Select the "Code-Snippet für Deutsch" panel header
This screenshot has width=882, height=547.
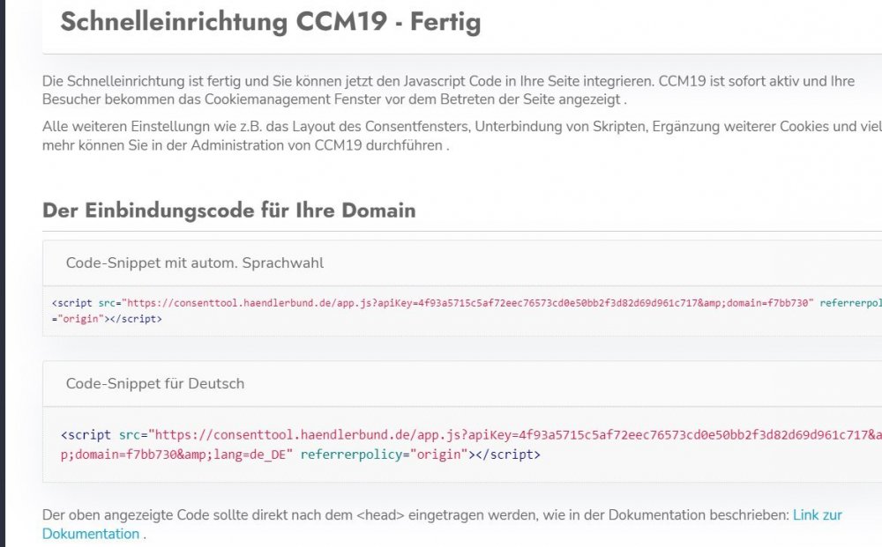pos(155,383)
